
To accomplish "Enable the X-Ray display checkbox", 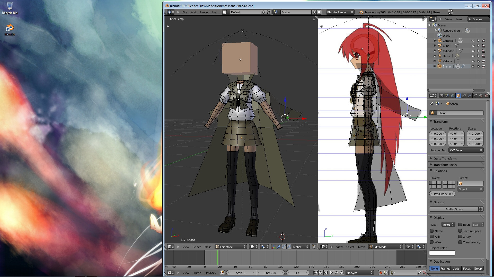I will (460, 236).
